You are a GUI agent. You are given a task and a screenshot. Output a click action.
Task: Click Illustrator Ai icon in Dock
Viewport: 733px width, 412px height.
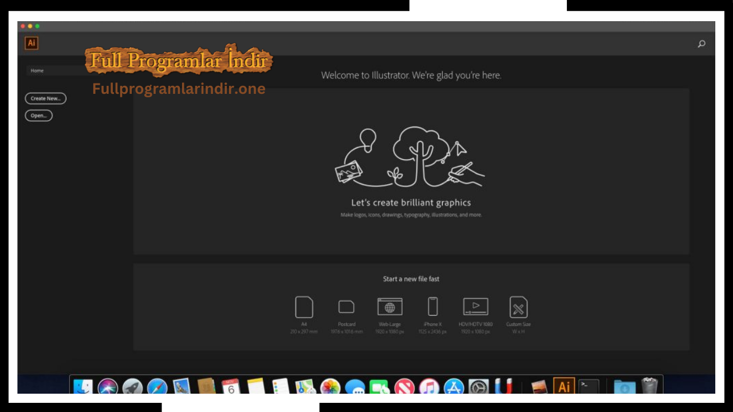(x=564, y=386)
